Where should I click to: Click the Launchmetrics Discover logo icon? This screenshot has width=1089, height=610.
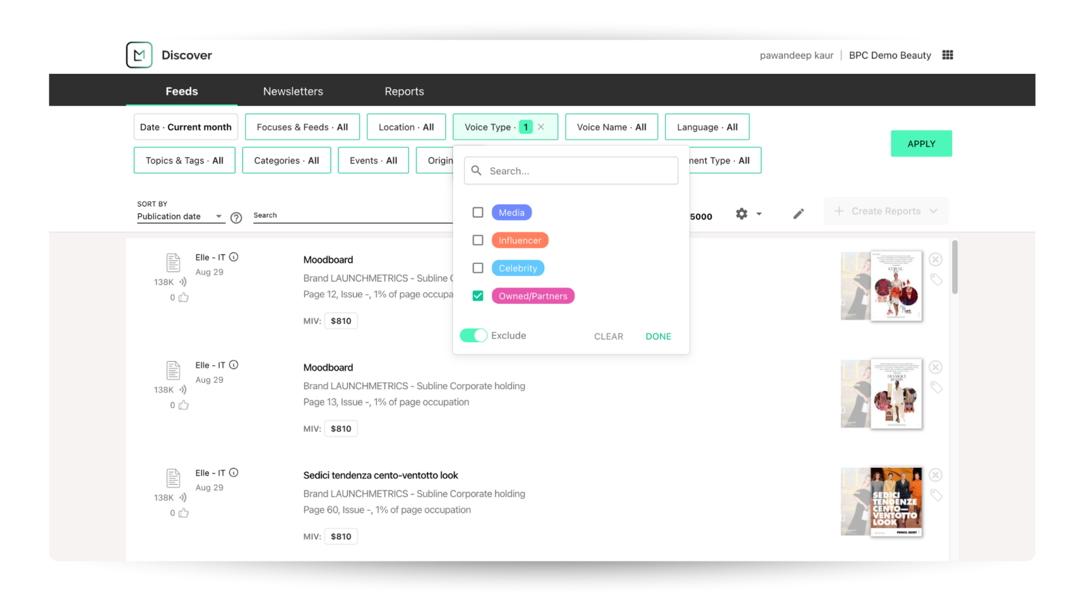139,55
